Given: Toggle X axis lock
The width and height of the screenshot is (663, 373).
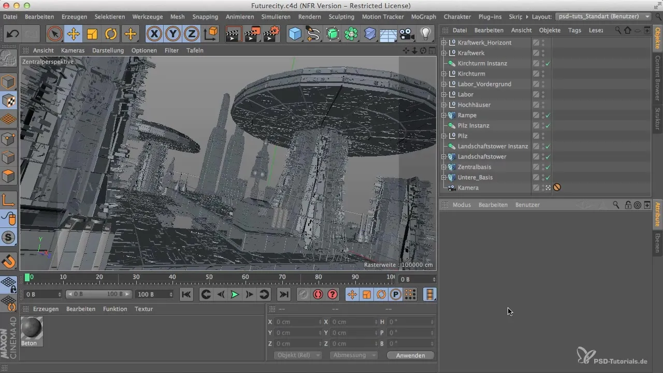Looking at the screenshot, I should pyautogui.click(x=154, y=34).
